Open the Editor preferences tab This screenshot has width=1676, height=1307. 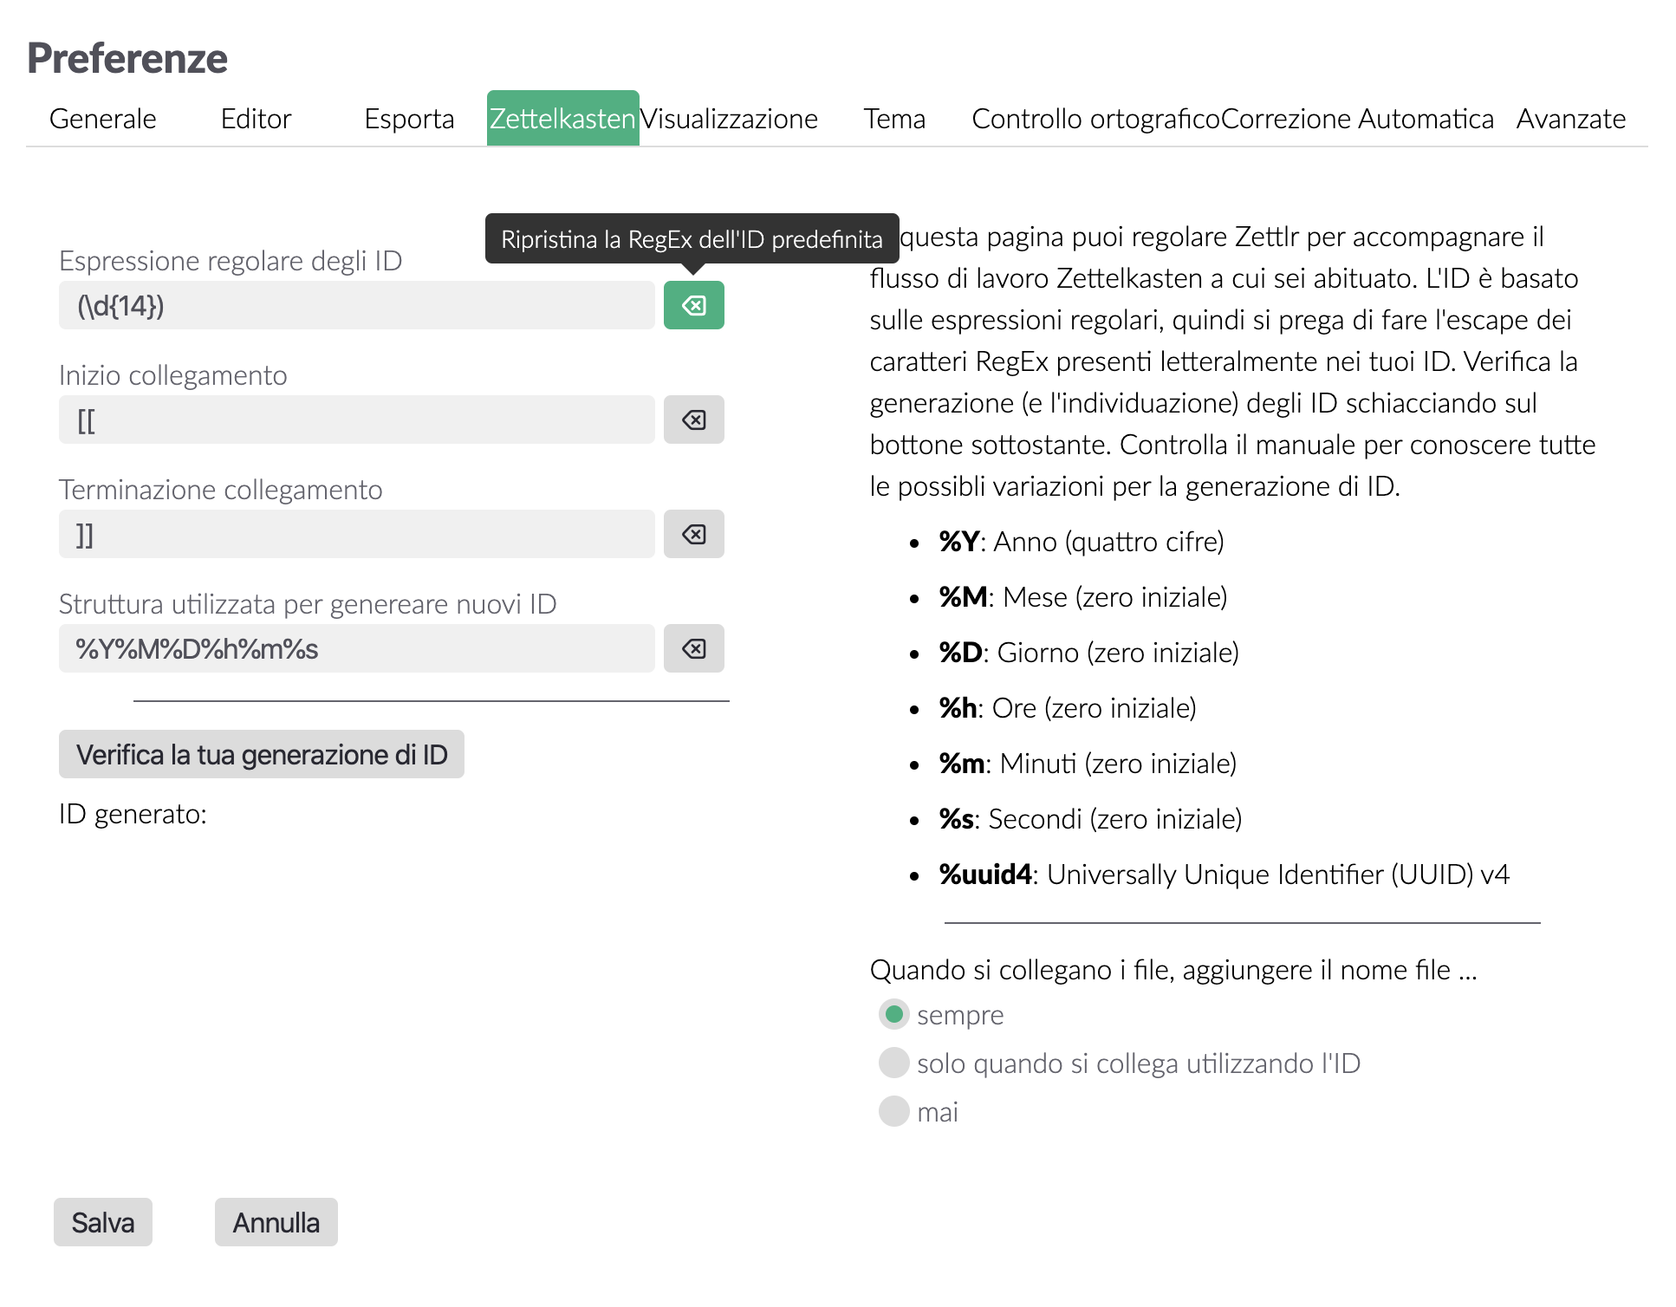256,119
